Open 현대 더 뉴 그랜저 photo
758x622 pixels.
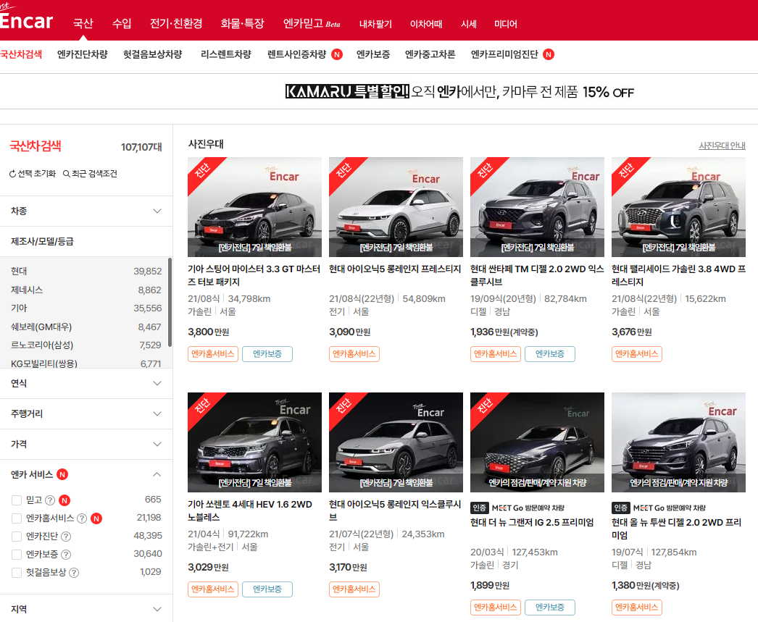pyautogui.click(x=537, y=442)
